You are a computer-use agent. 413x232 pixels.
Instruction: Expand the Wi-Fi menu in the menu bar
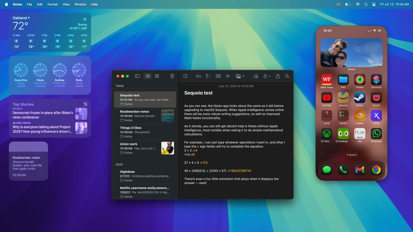point(358,4)
